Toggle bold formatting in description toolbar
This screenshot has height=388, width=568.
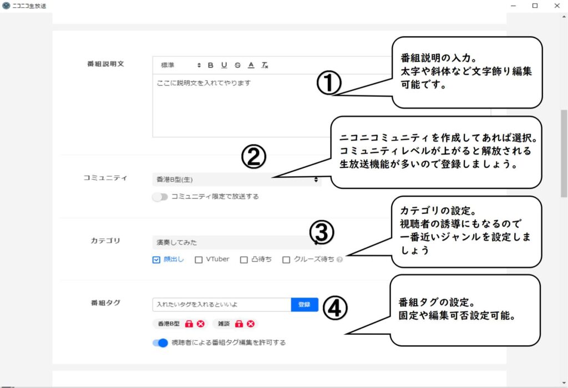tap(210, 65)
